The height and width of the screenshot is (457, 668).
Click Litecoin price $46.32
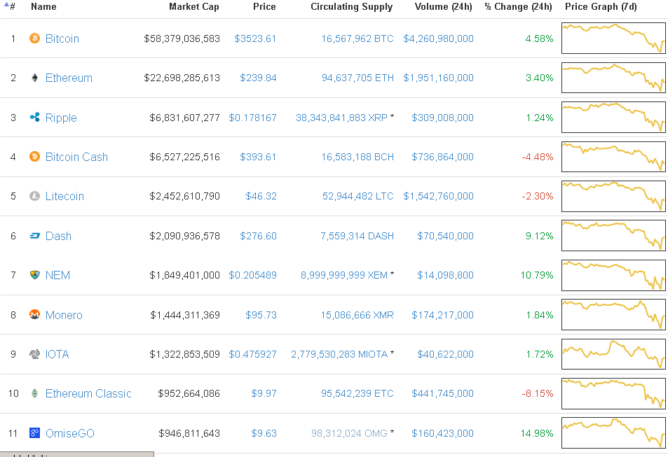261,196
